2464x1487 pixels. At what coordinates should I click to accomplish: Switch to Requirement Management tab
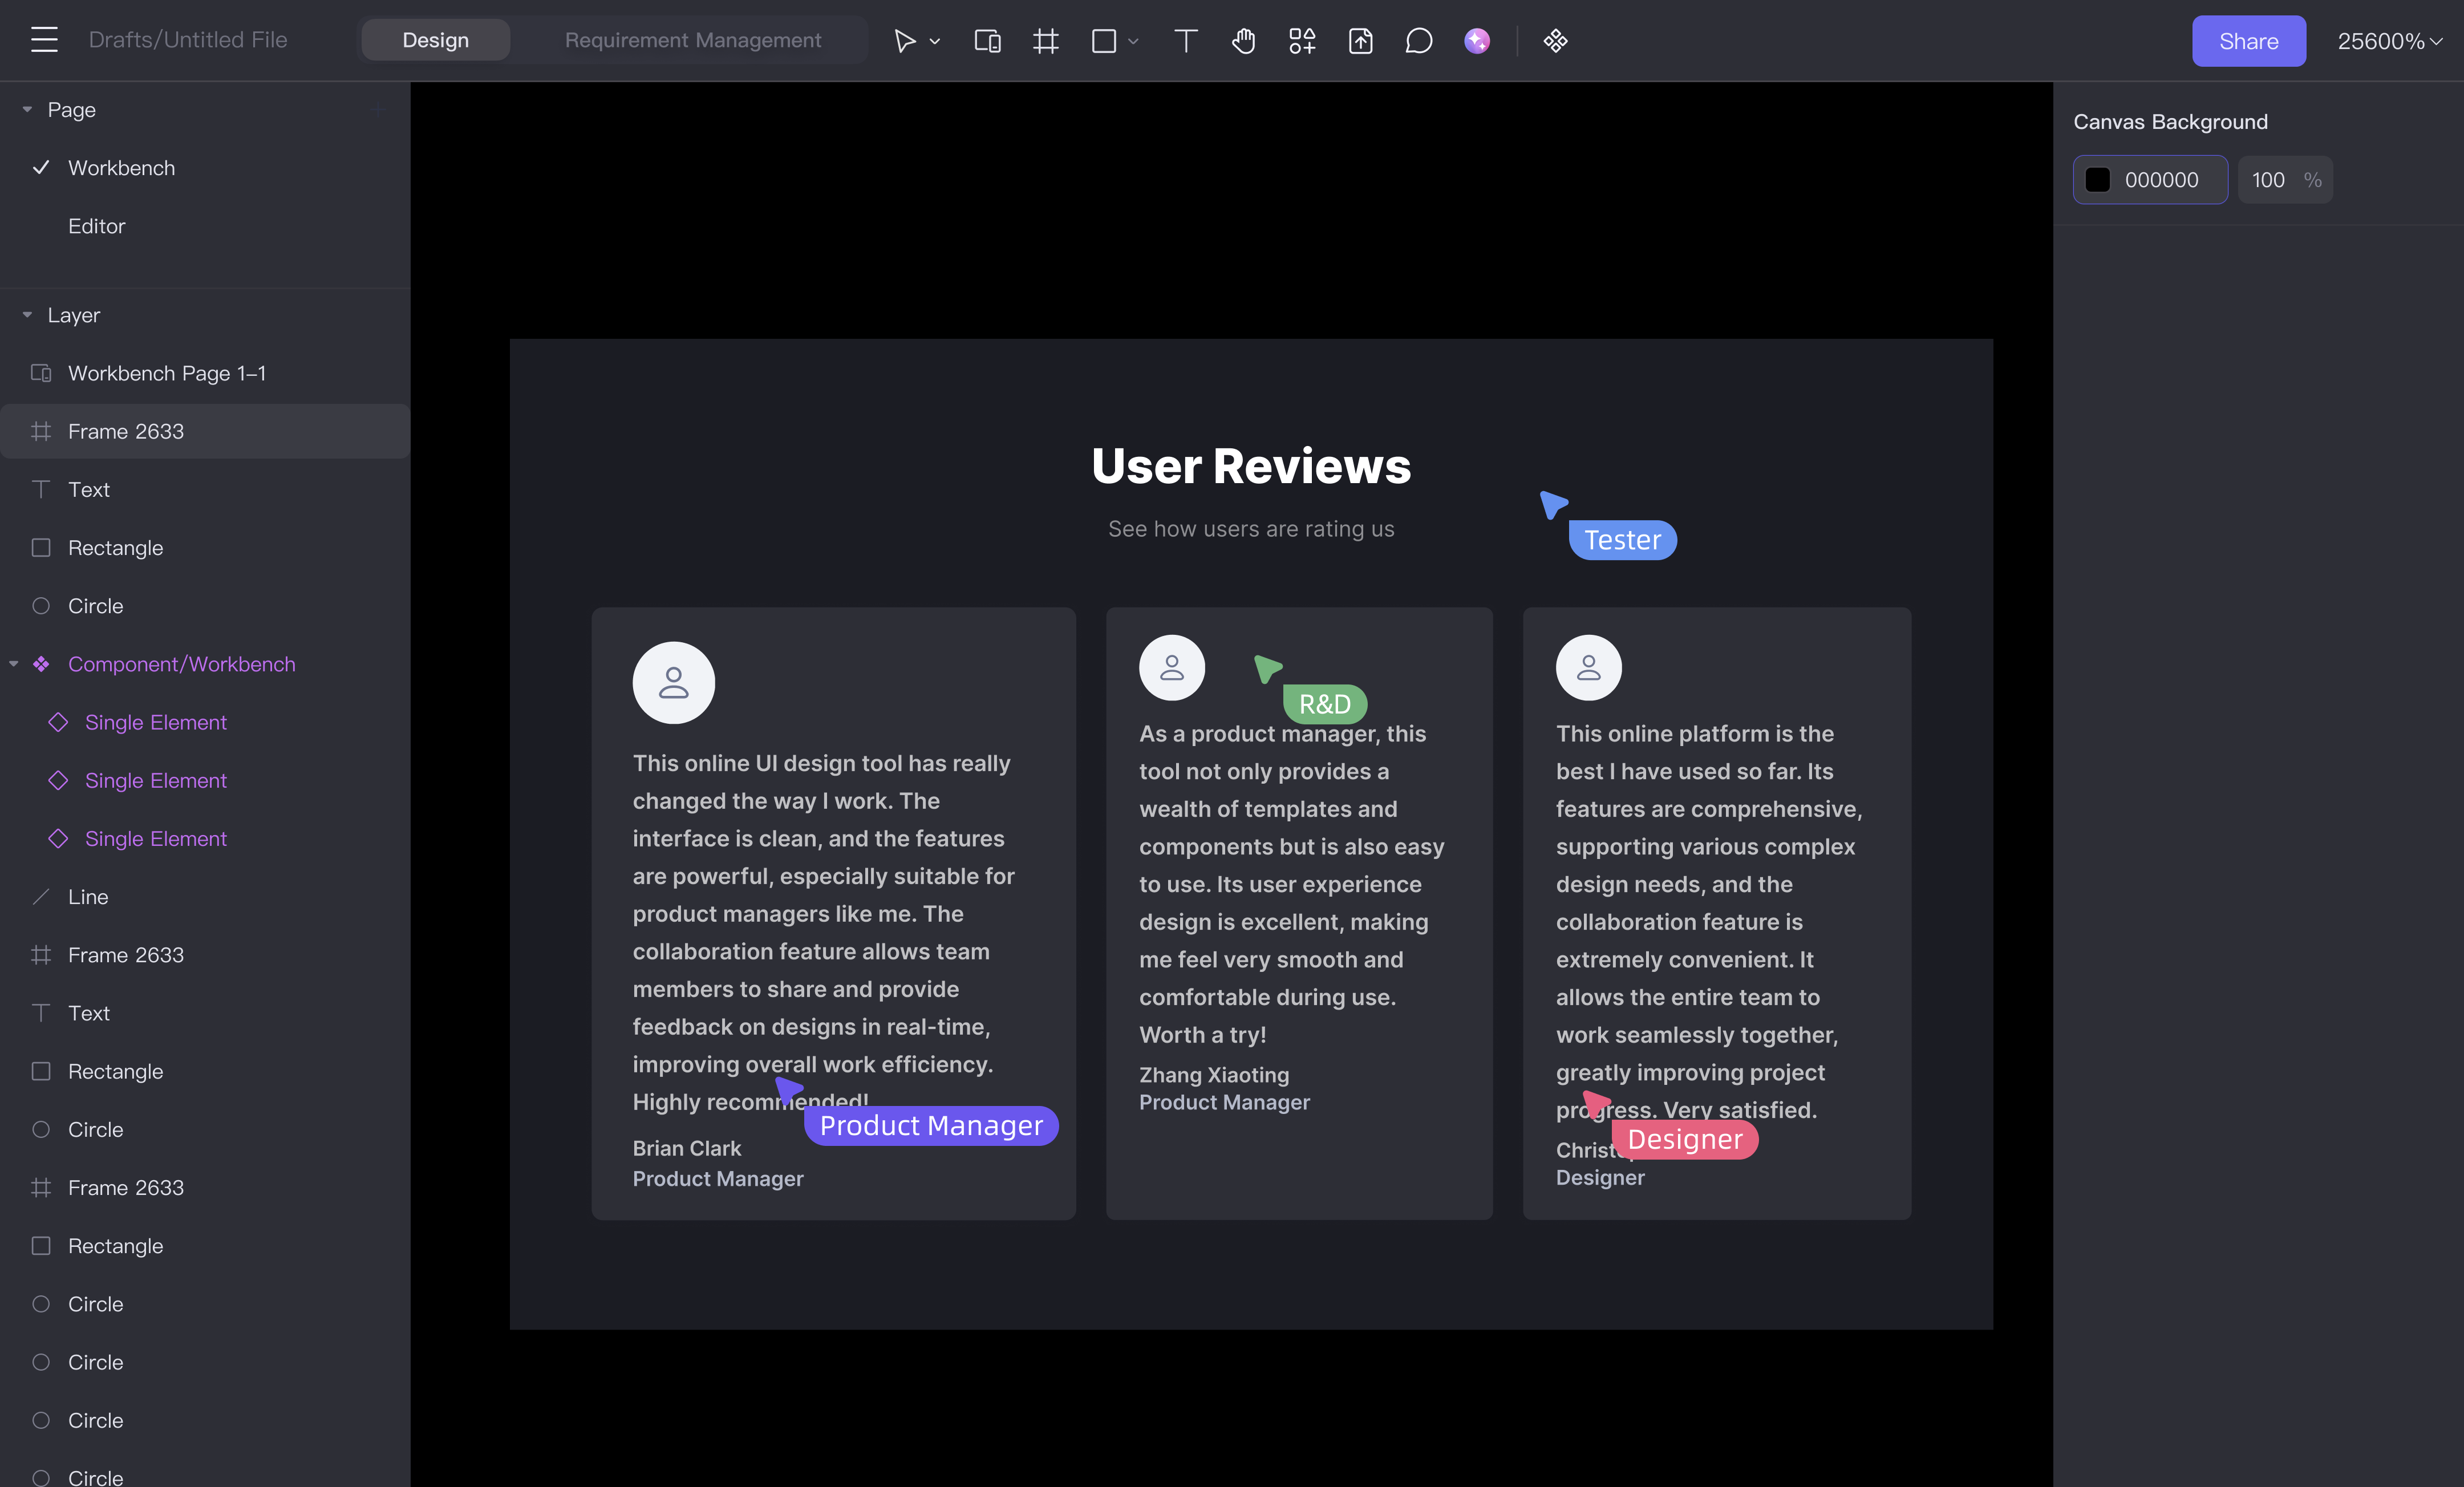[692, 40]
